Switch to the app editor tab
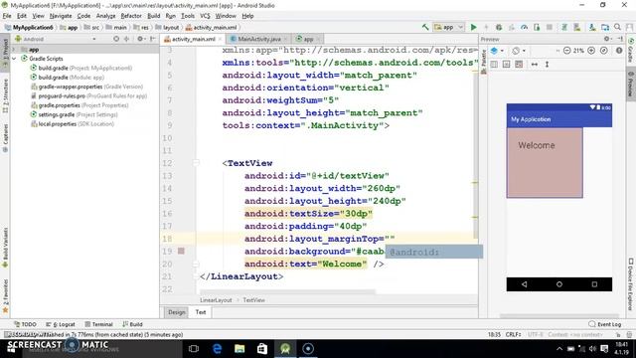The width and height of the screenshot is (636, 358). point(308,39)
